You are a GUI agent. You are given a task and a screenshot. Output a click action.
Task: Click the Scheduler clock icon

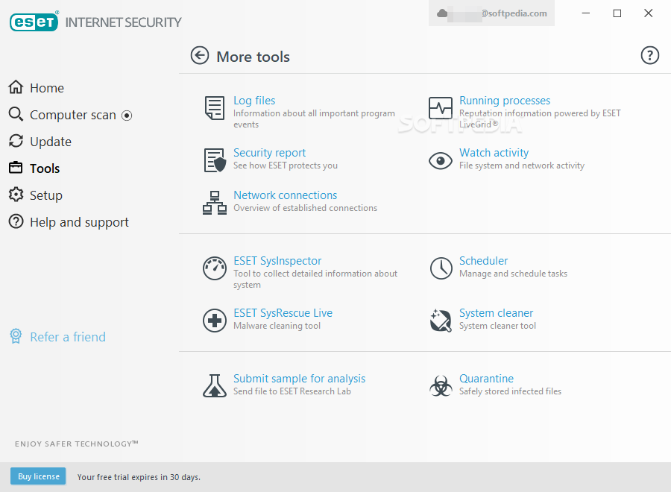[x=441, y=268]
